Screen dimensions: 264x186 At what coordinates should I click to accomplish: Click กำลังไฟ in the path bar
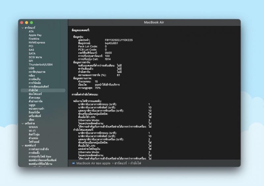136,163
